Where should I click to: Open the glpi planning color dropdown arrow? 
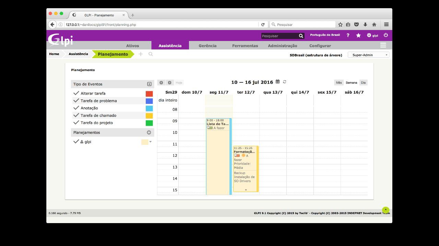click(x=150, y=142)
